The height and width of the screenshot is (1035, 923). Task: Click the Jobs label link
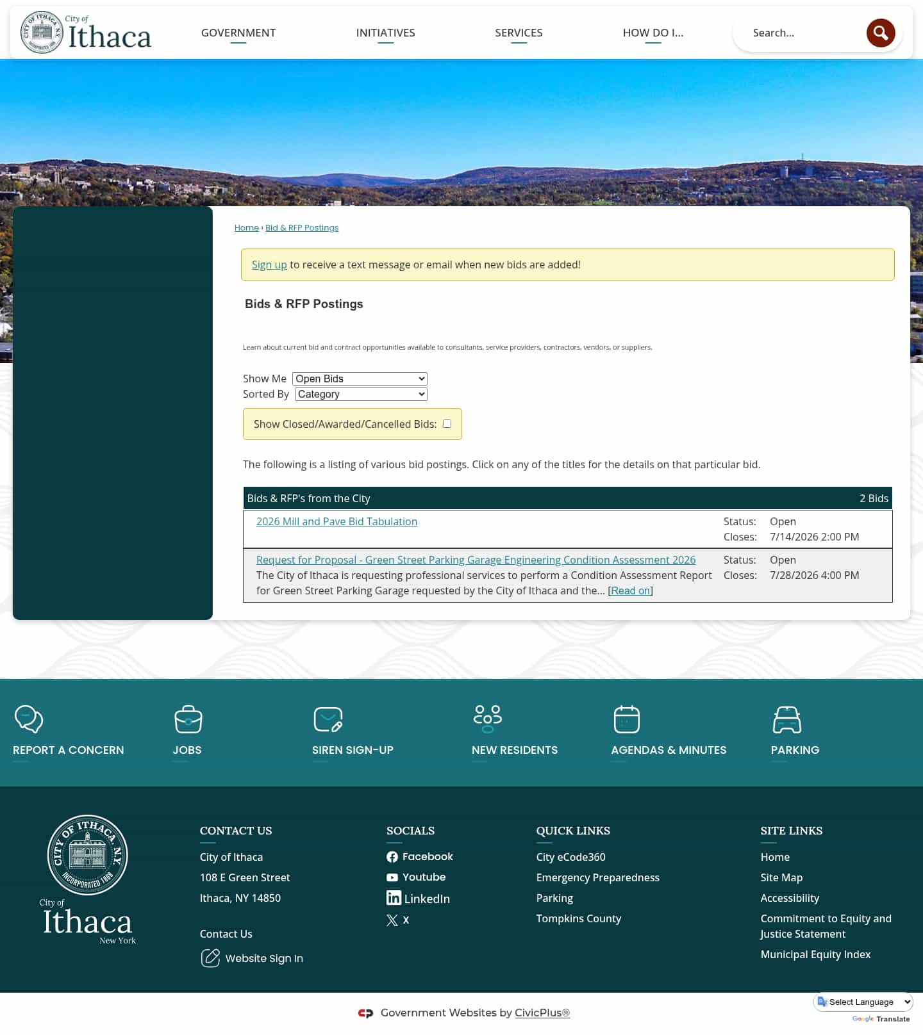click(187, 750)
